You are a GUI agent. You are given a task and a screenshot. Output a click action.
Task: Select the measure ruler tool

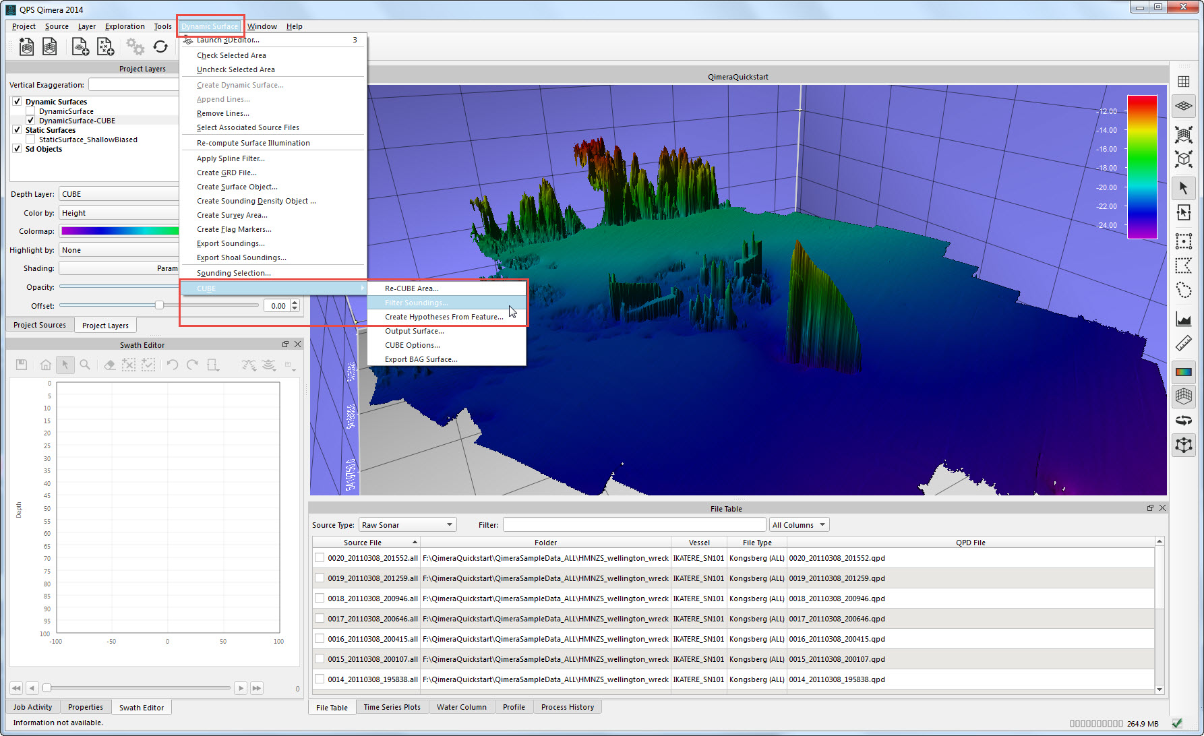point(1183,344)
